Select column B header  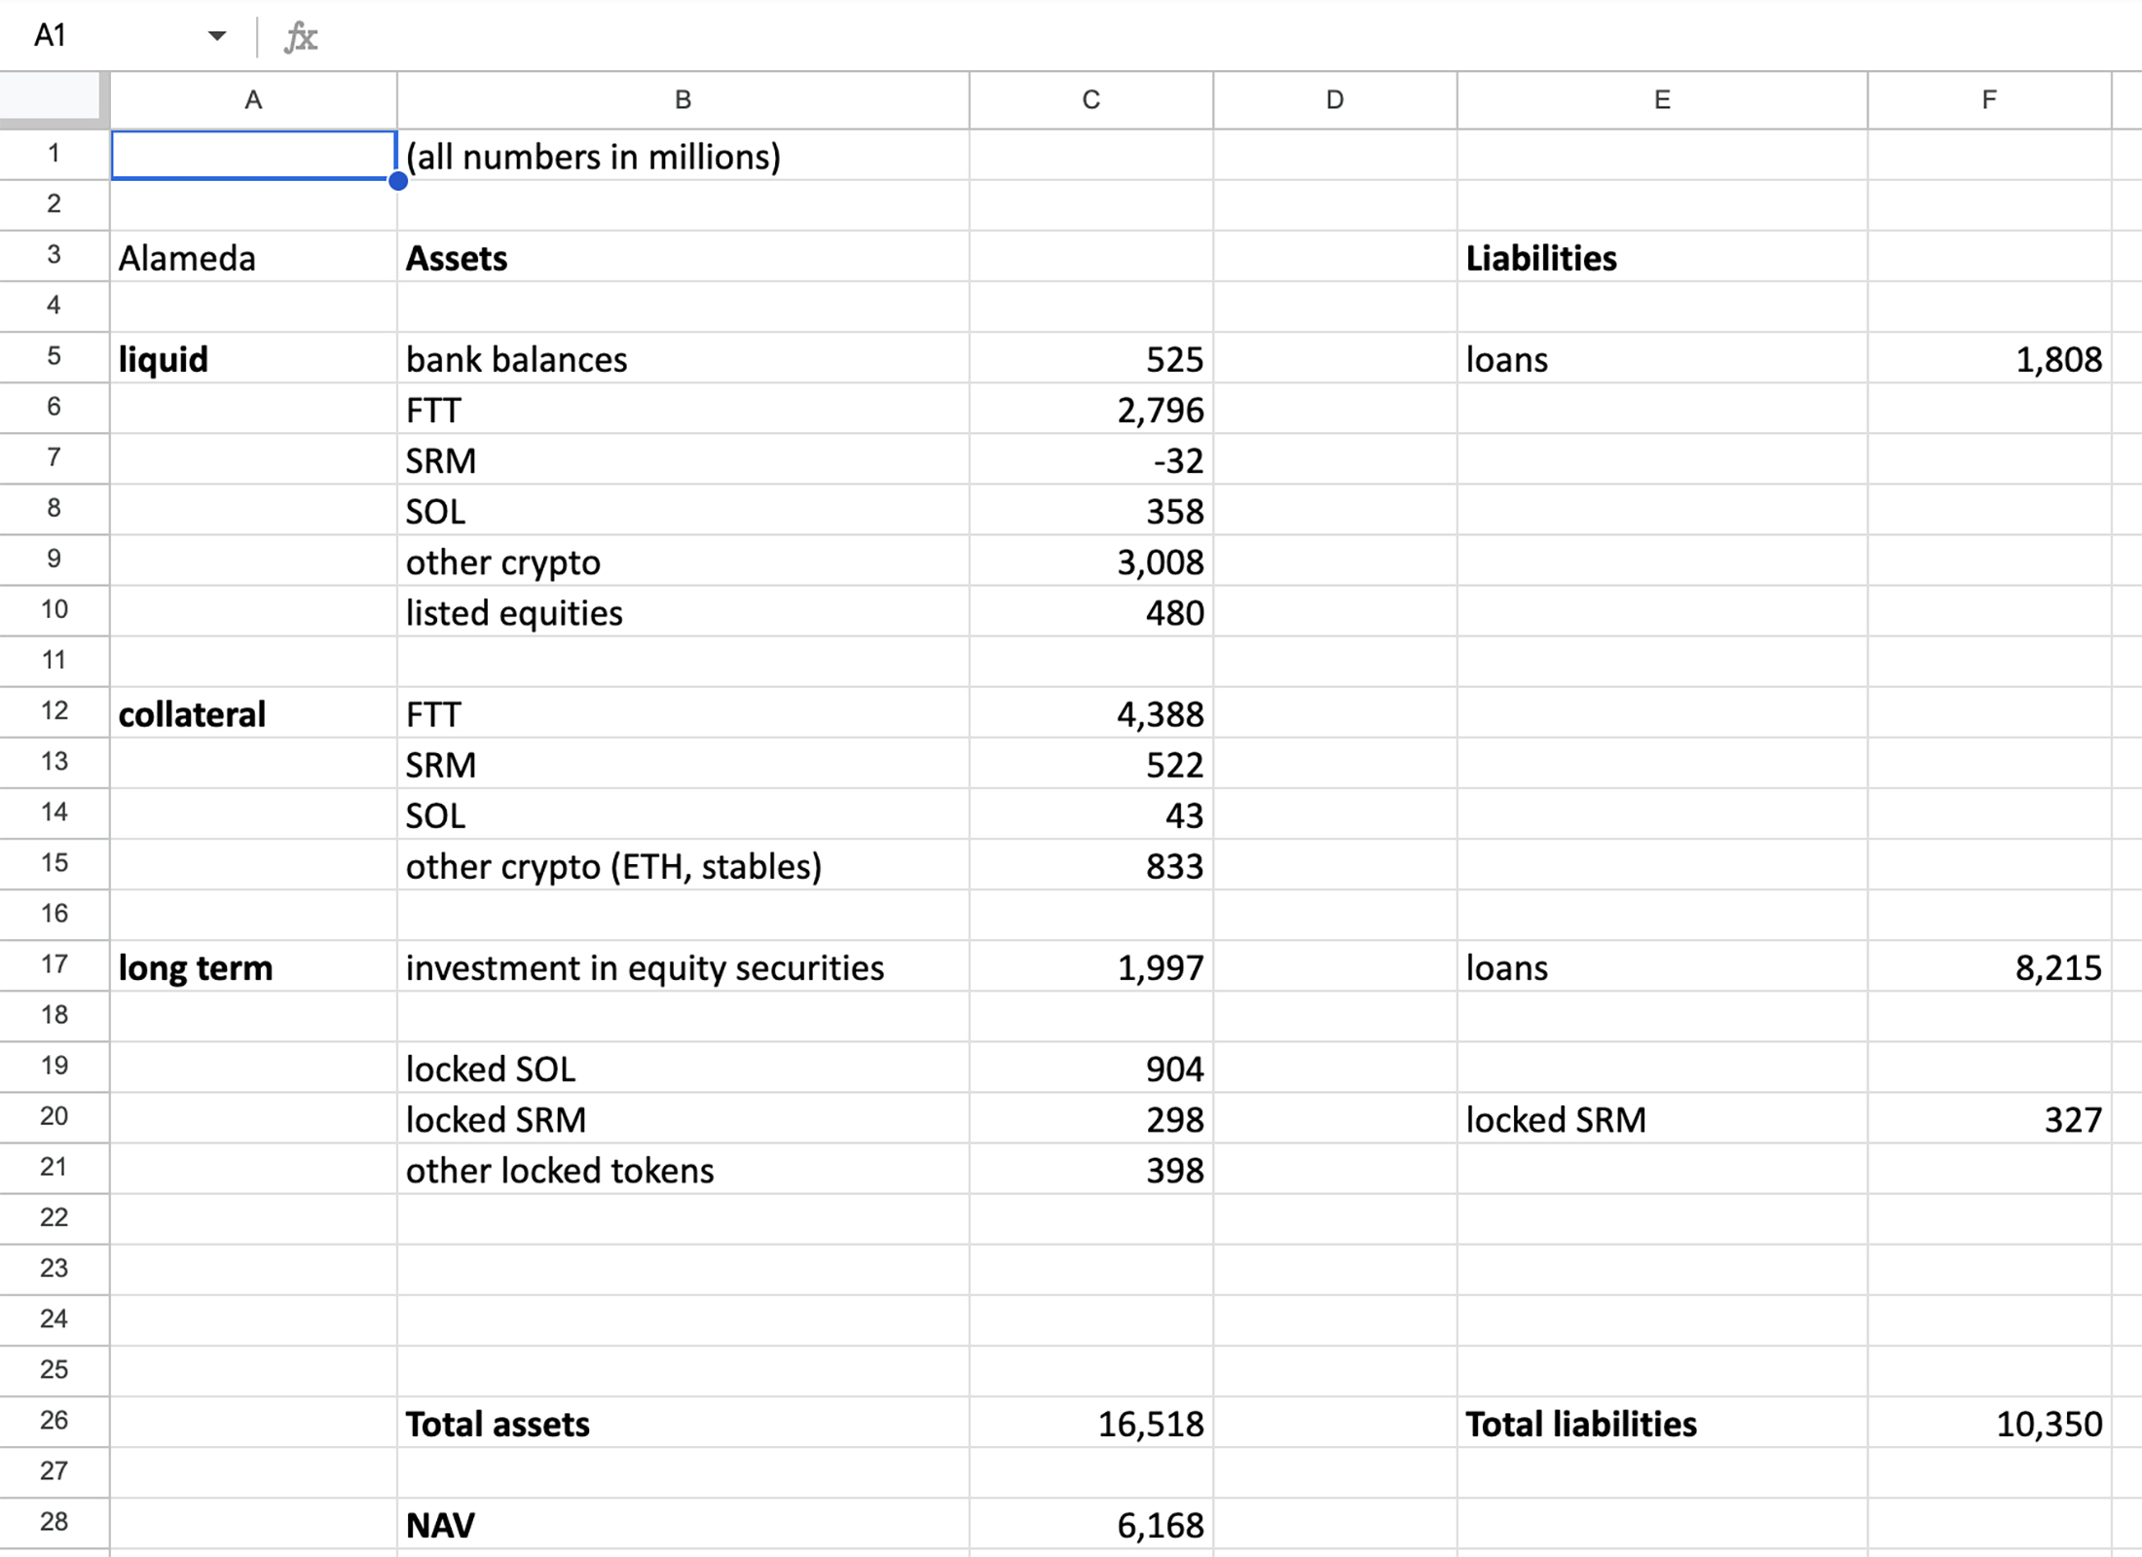click(683, 99)
